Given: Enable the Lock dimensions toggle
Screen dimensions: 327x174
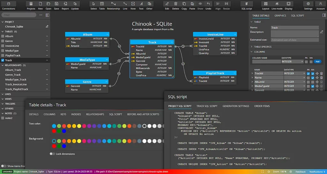Looking at the screenshot, I should click(52, 154).
